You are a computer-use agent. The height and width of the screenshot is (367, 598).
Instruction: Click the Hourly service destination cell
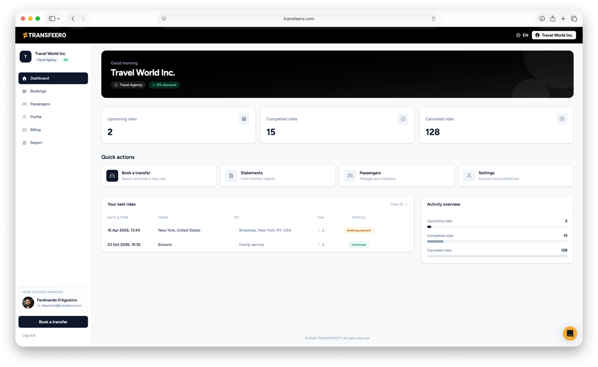[251, 245]
